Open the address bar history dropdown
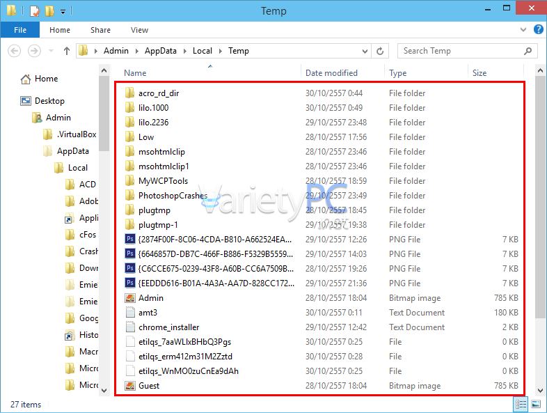The image size is (547, 413). coord(365,52)
